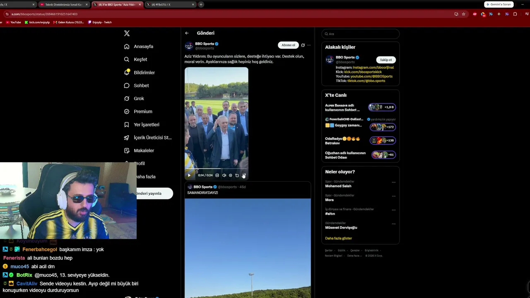
Task: Open the browser extensions puzzle icon
Action: click(x=515, y=14)
